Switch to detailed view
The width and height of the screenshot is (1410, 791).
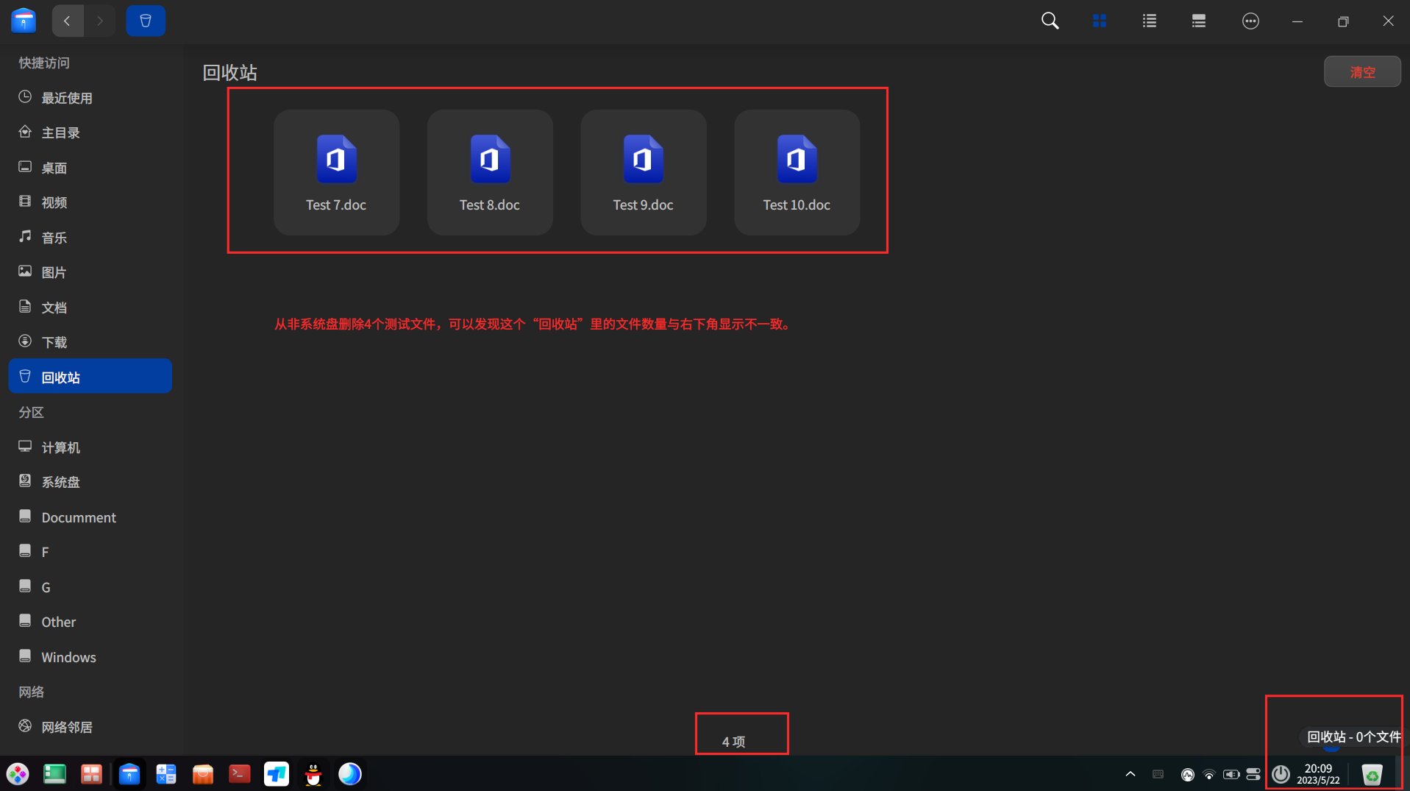[x=1198, y=21]
